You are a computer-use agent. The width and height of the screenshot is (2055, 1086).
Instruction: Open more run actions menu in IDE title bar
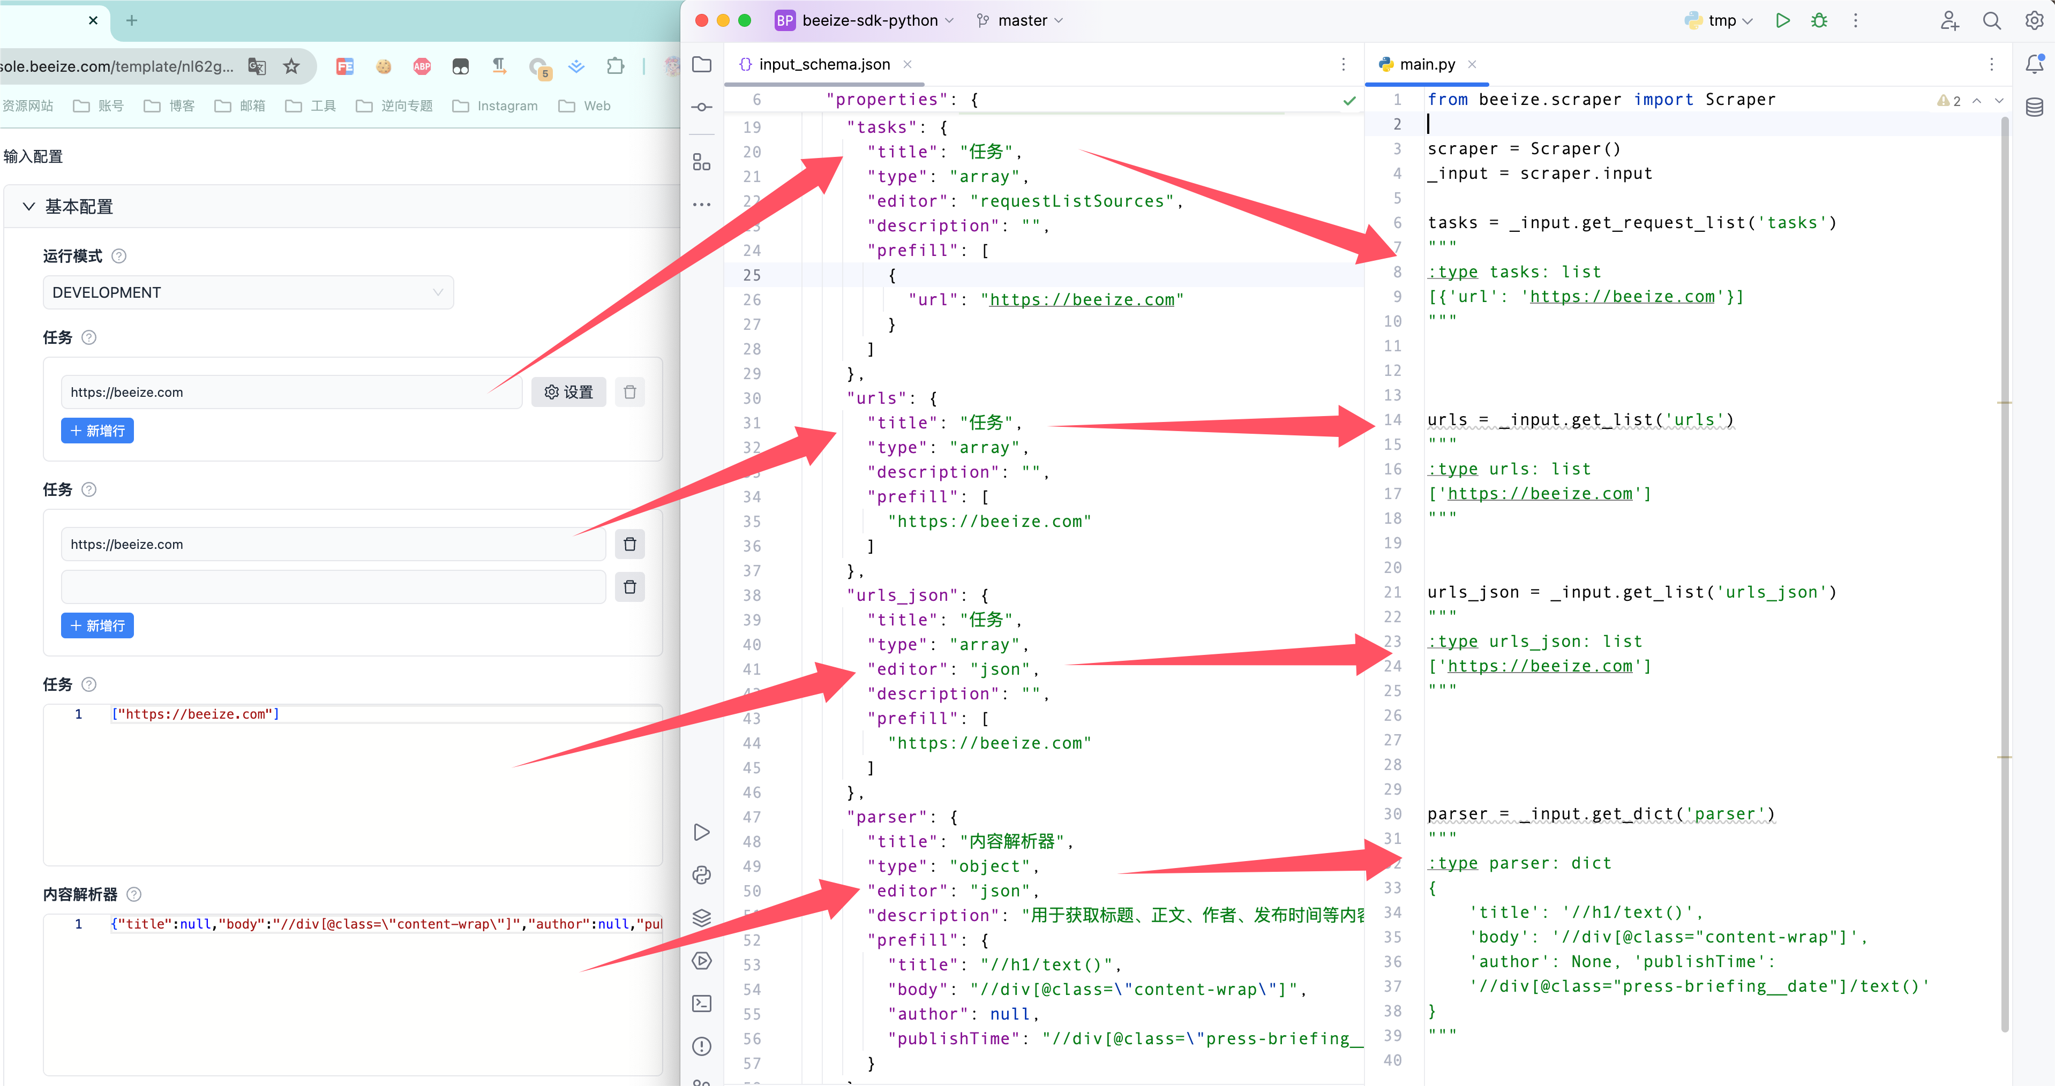pos(1856,21)
